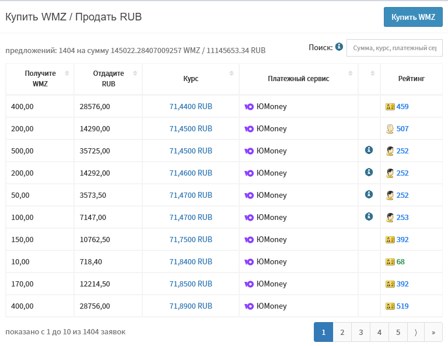Image resolution: width=448 pixels, height=346 pixels.
Task: Click the passport icon beside rating 68
Action: (x=390, y=262)
